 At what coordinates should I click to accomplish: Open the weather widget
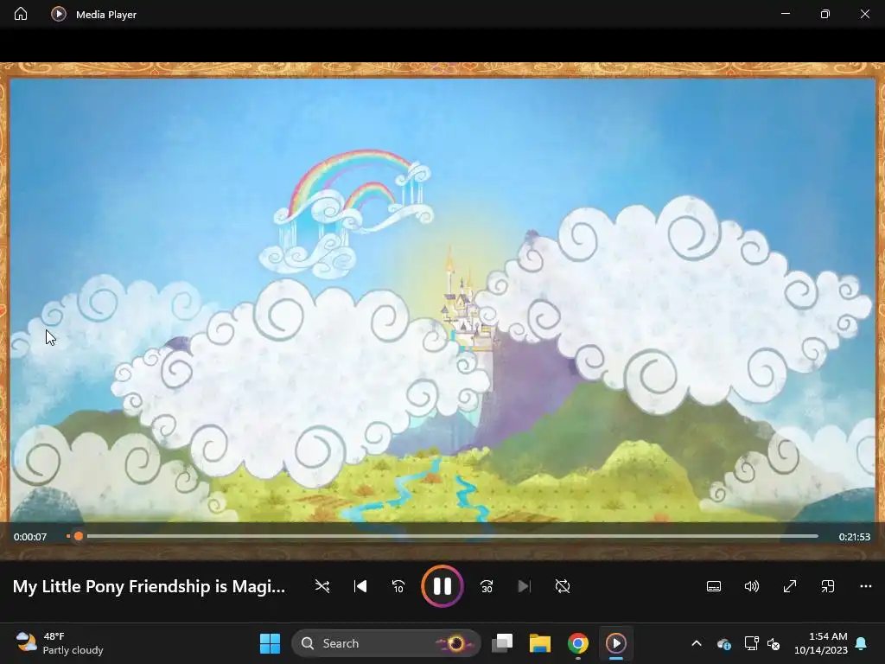point(60,643)
